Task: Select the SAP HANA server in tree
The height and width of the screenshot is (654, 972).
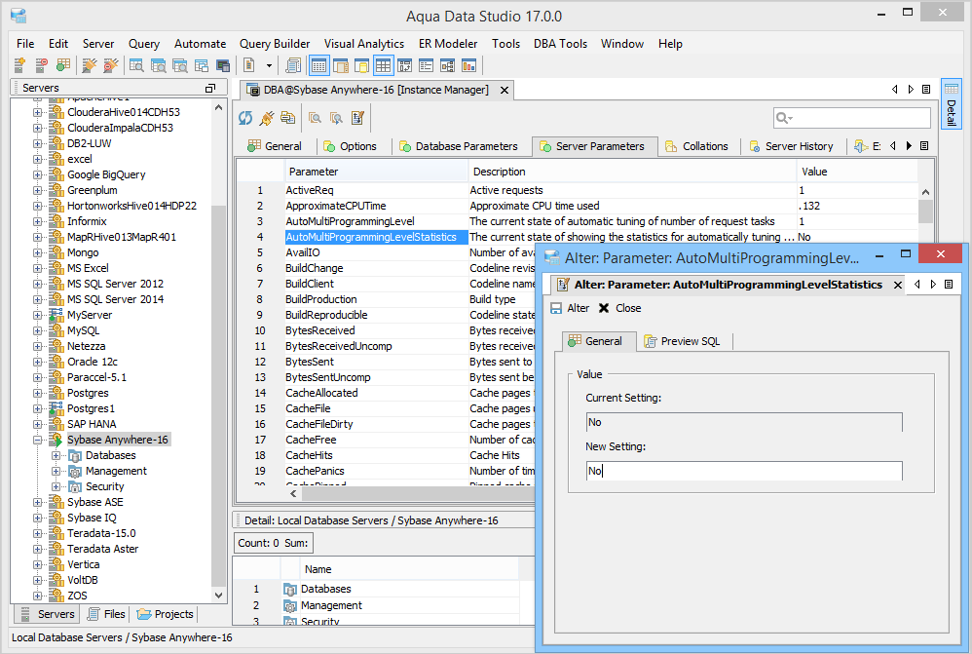Action: [92, 424]
